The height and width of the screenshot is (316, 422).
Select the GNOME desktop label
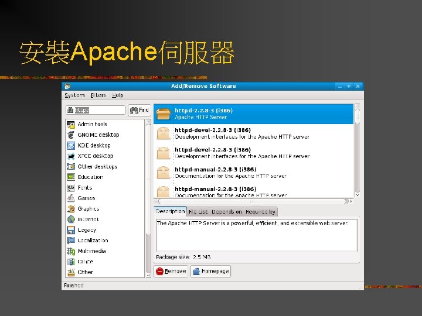(x=98, y=135)
